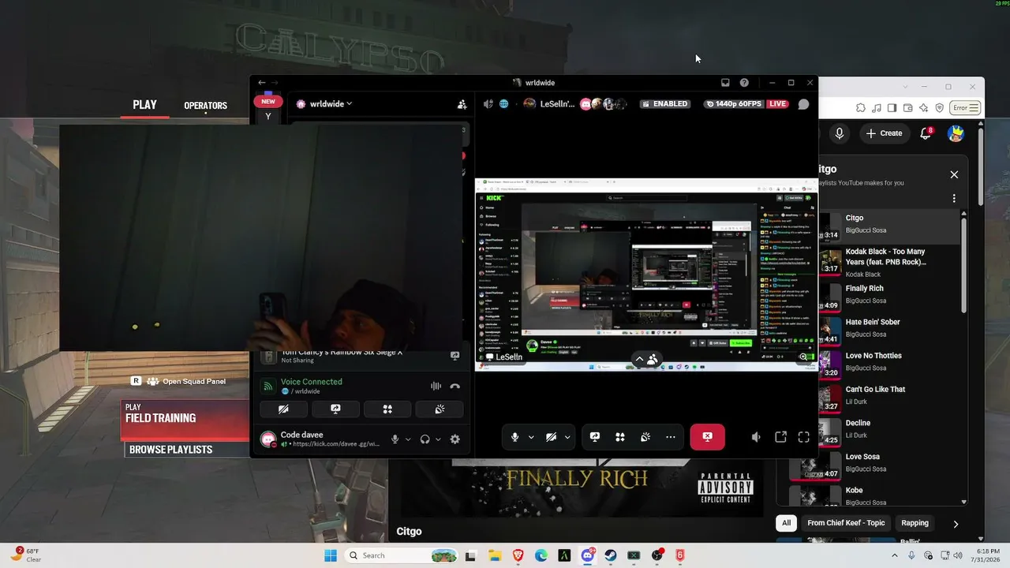
Task: Search YouTube with voice microphone
Action: (x=839, y=133)
